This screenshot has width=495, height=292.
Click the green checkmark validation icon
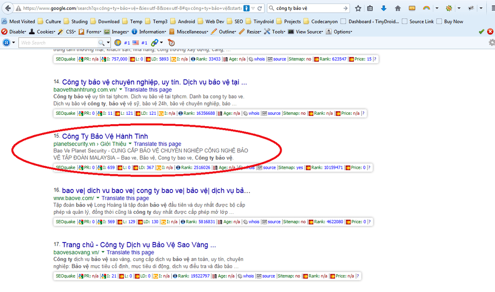tap(482, 32)
